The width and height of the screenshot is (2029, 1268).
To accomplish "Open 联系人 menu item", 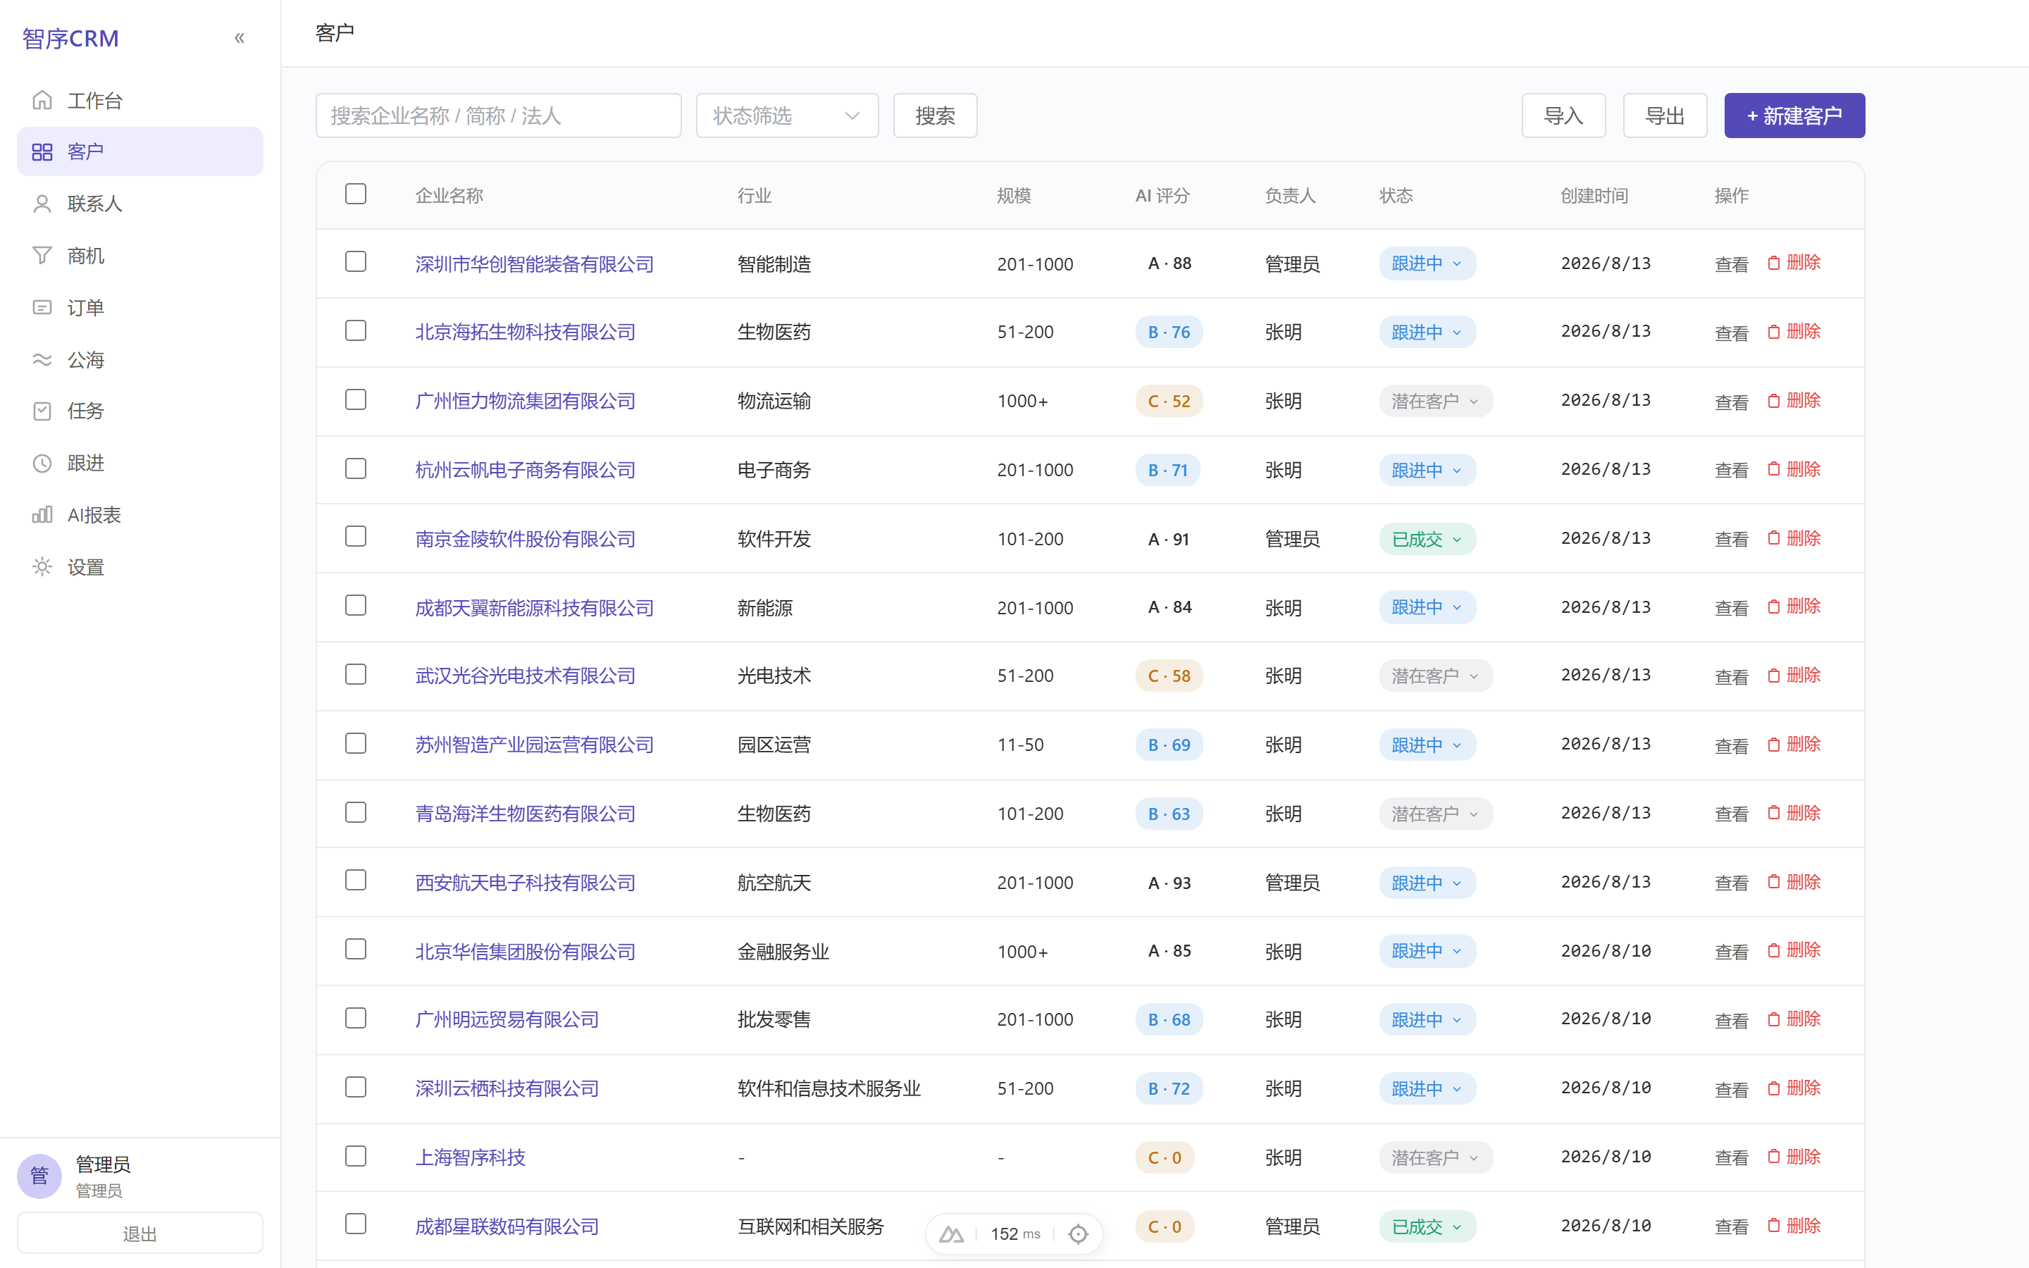I will pos(140,204).
